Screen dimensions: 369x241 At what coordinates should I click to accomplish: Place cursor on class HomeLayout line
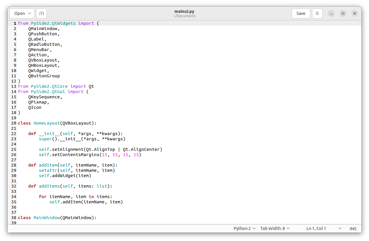(x=57, y=123)
